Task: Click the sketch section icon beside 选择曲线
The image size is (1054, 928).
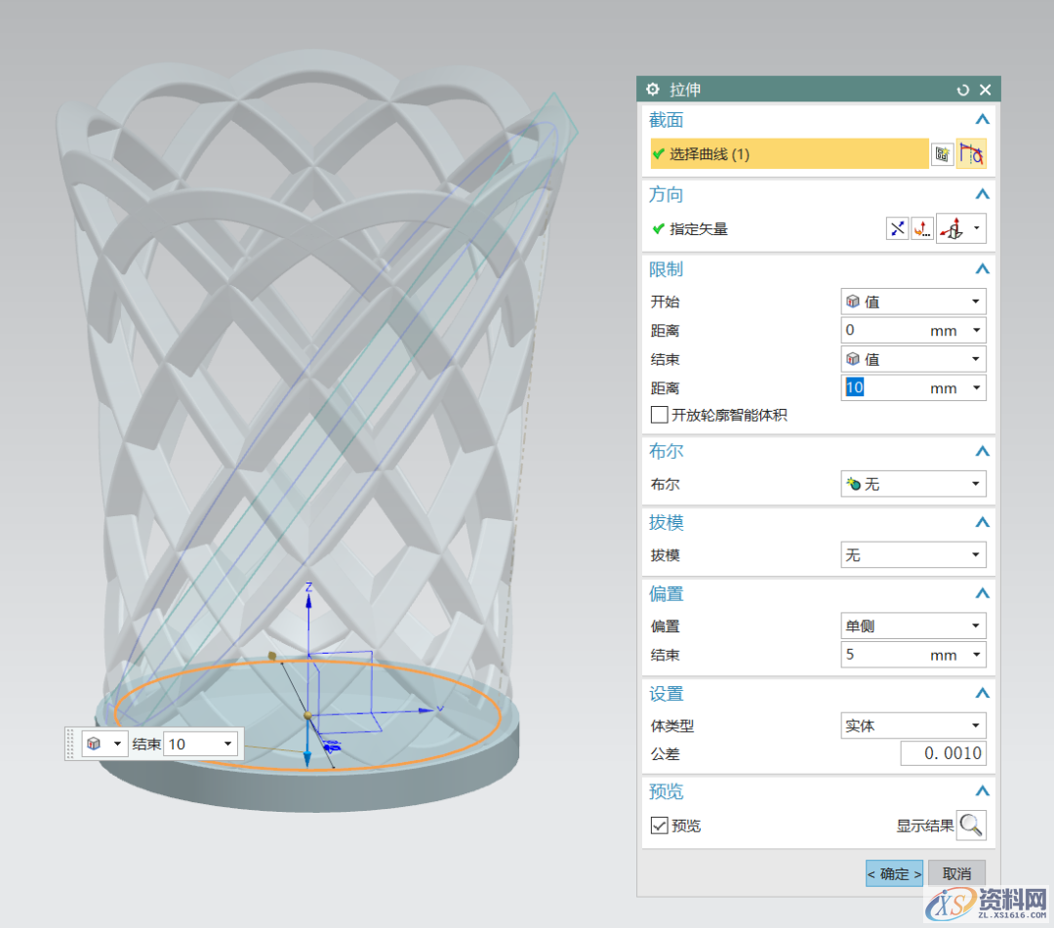Action: tap(942, 154)
